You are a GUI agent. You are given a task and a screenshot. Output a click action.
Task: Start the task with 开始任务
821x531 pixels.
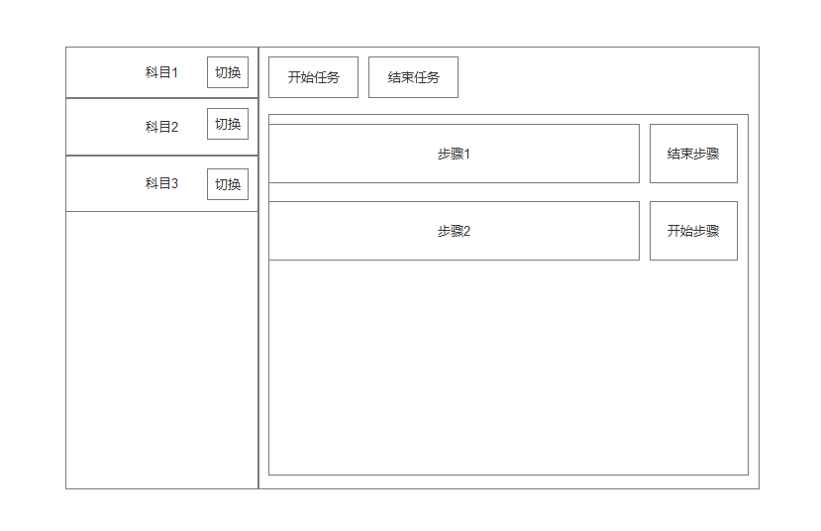[x=313, y=77]
